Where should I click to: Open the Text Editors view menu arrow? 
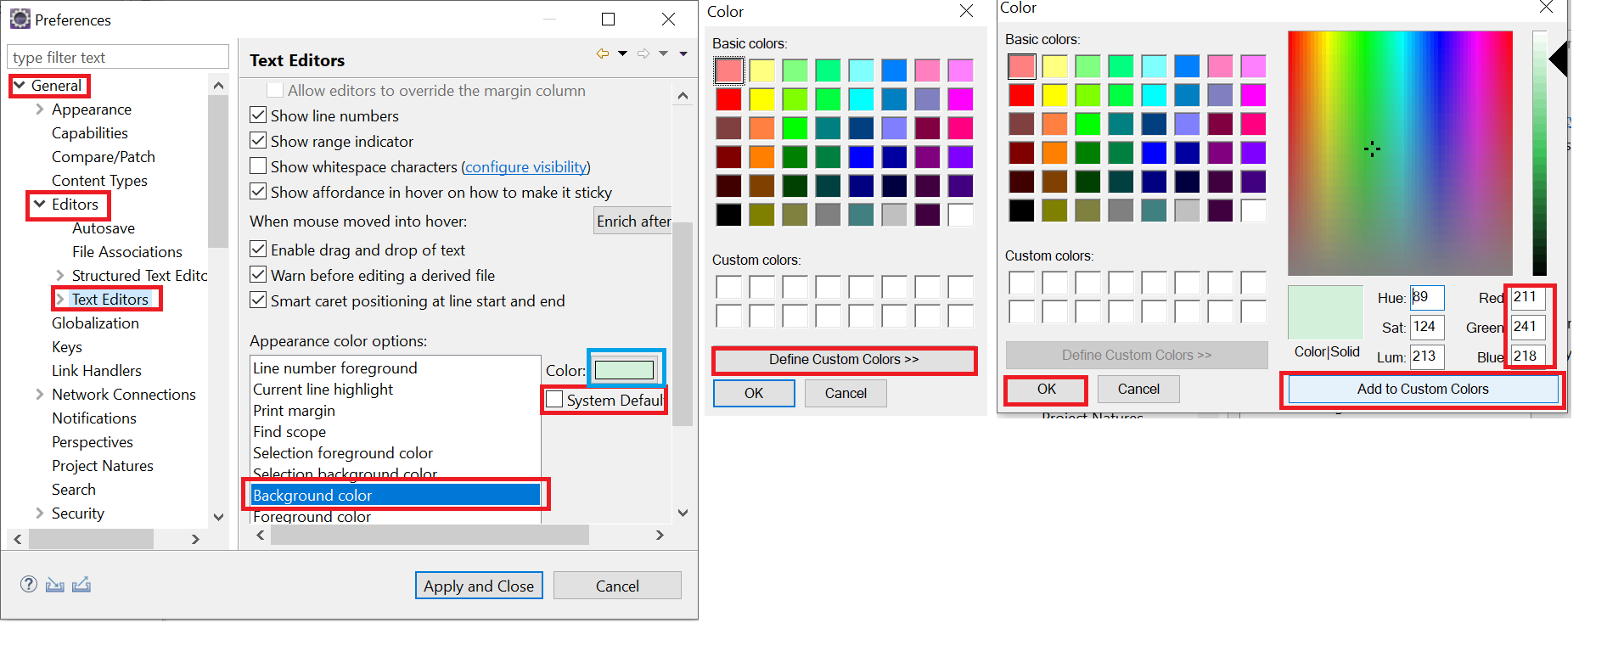[683, 53]
